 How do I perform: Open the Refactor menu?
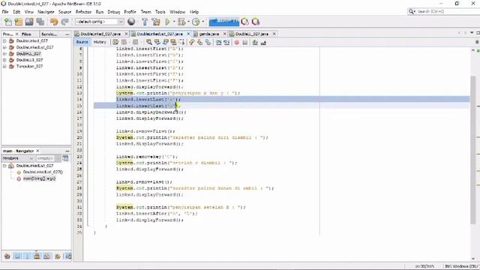(x=83, y=12)
